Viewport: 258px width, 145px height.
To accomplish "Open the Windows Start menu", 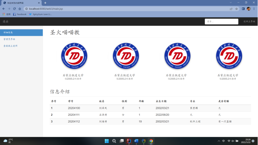I will tap(107, 141).
